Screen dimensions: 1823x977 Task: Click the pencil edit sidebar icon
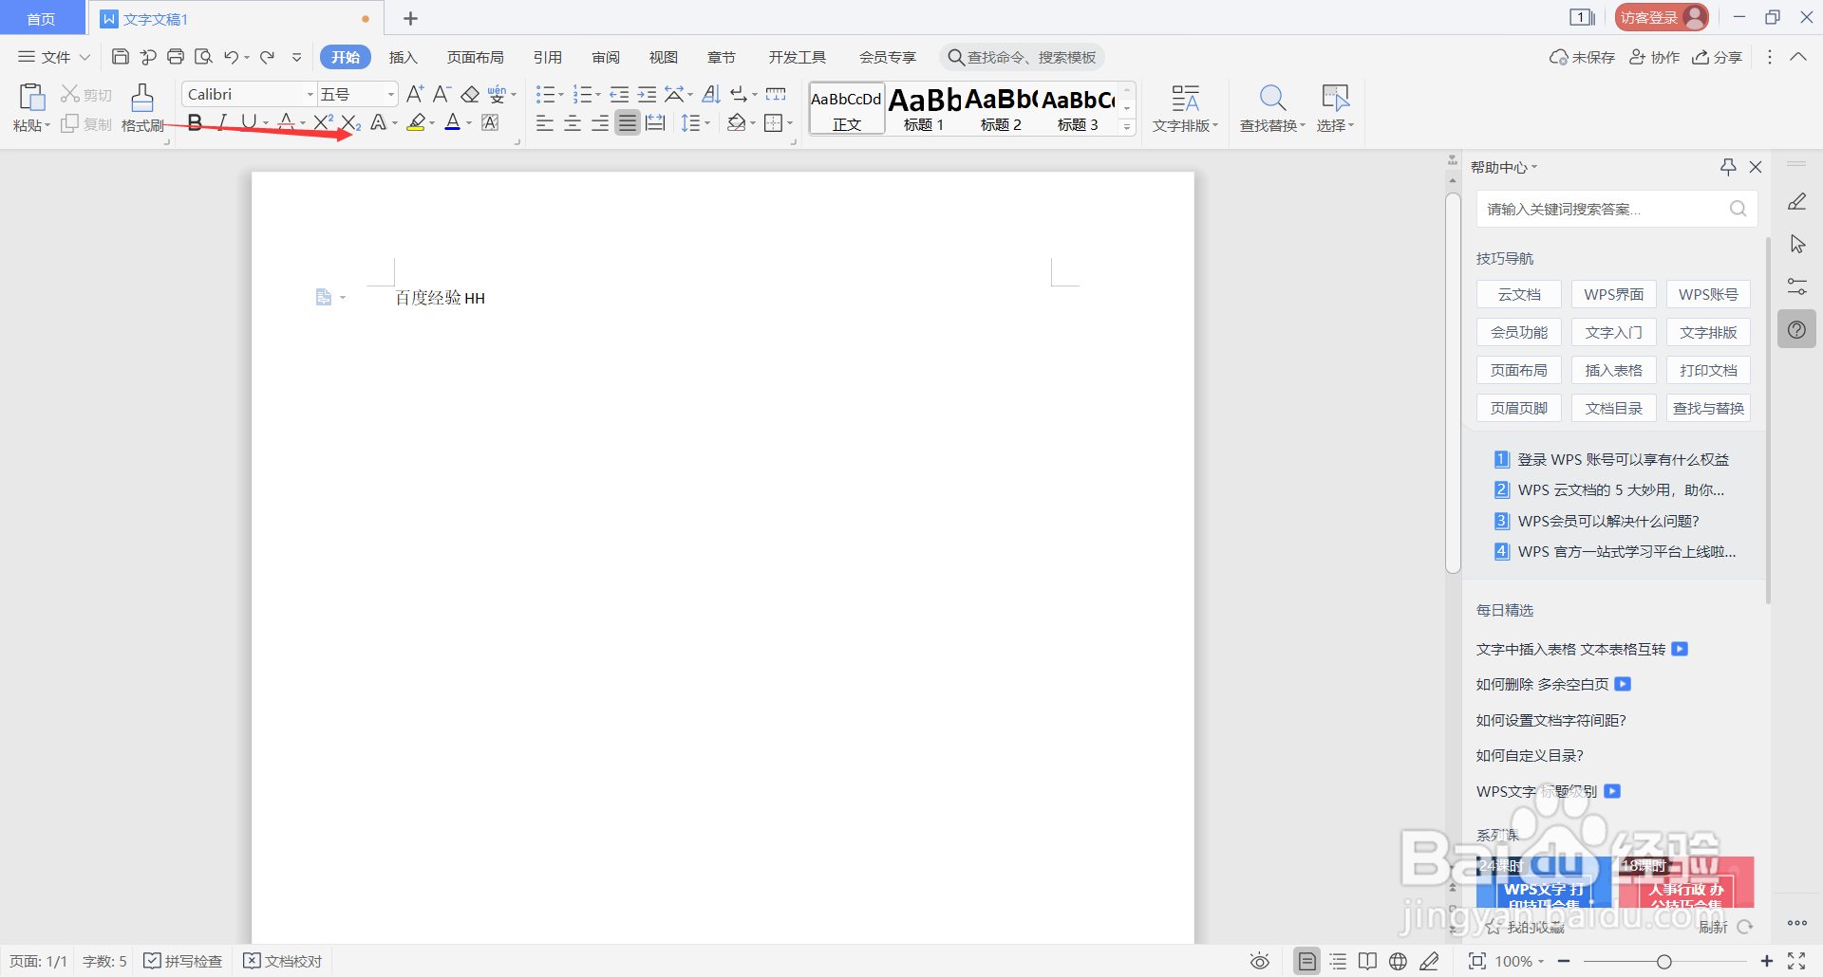coord(1796,202)
